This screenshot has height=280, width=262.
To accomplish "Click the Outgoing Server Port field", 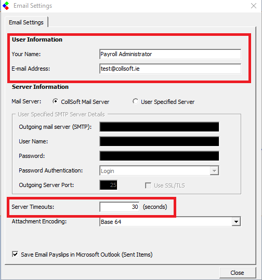I will (109, 185).
